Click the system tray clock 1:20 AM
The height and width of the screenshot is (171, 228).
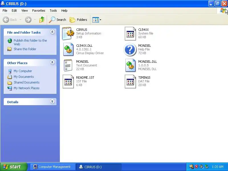tap(217, 167)
